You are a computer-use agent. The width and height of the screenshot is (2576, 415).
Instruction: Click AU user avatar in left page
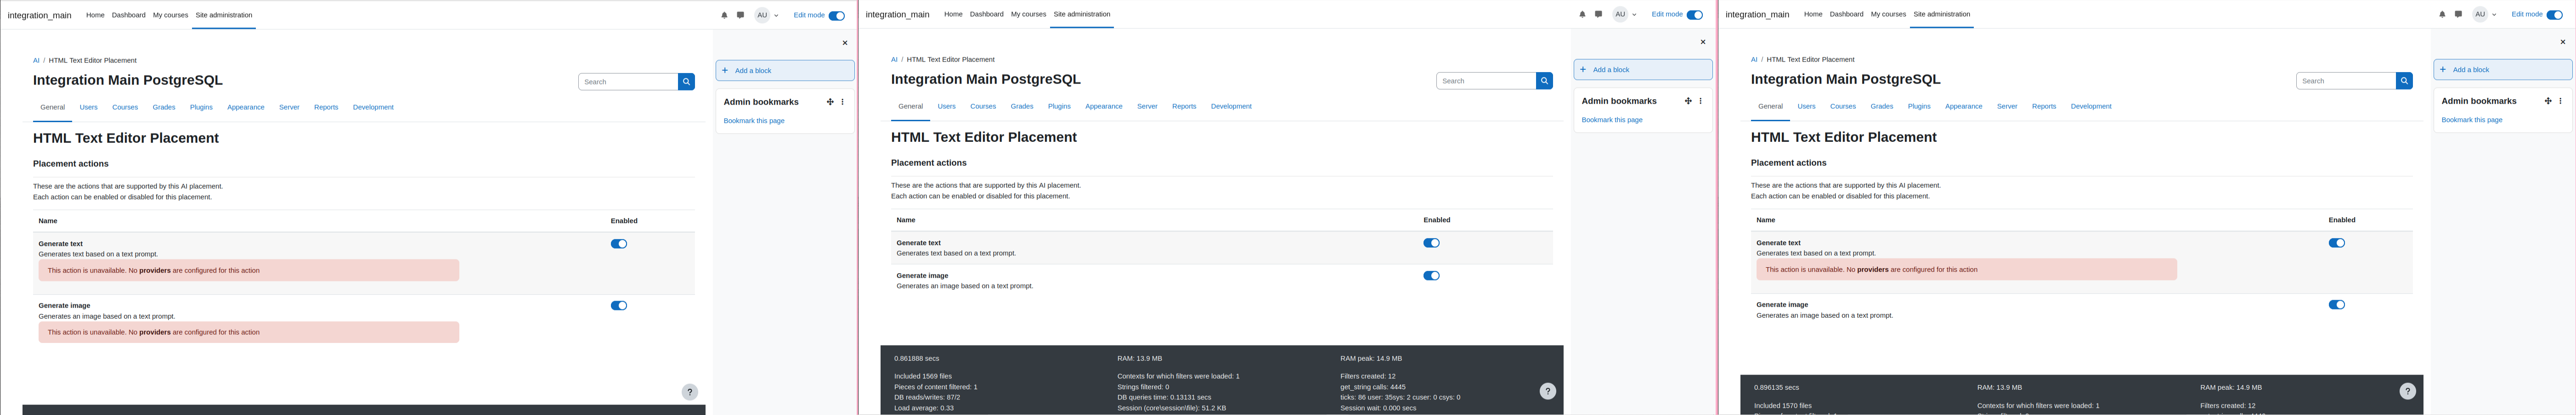[762, 15]
